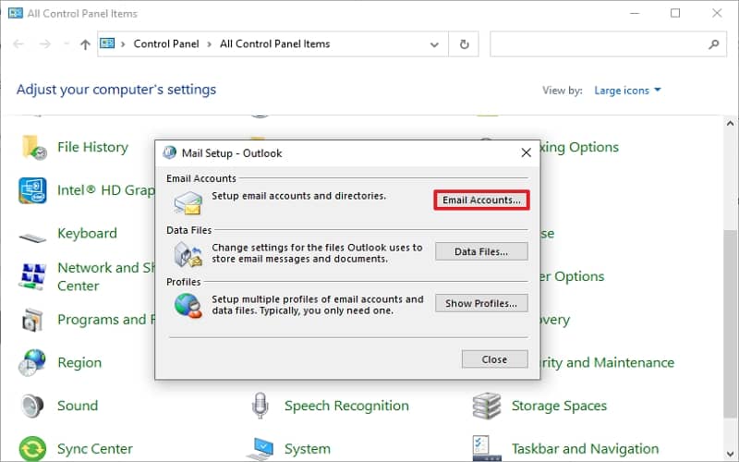The width and height of the screenshot is (739, 462).
Task: Open Taskbar and Navigation link
Action: [x=586, y=449]
